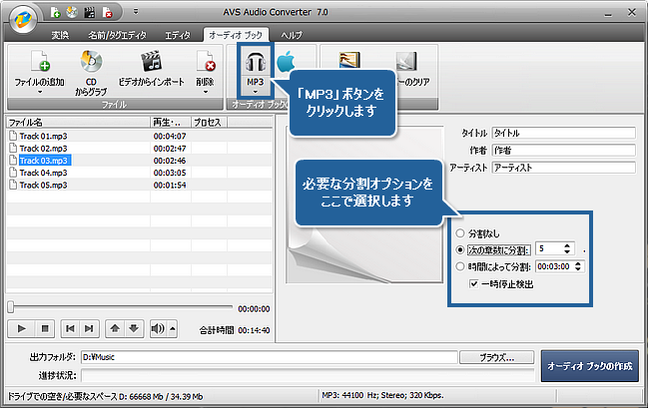Viewport: 648px width, 408px height.
Task: Click the playback position slider handle
Action: coord(11,307)
